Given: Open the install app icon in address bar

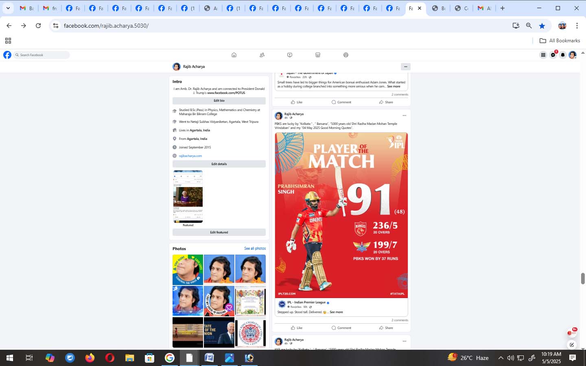Looking at the screenshot, I should 516,26.
